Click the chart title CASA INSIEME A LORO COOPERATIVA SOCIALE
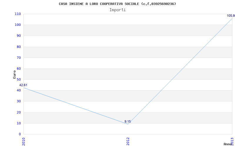This screenshot has width=235, height=147. [x=117, y=4]
